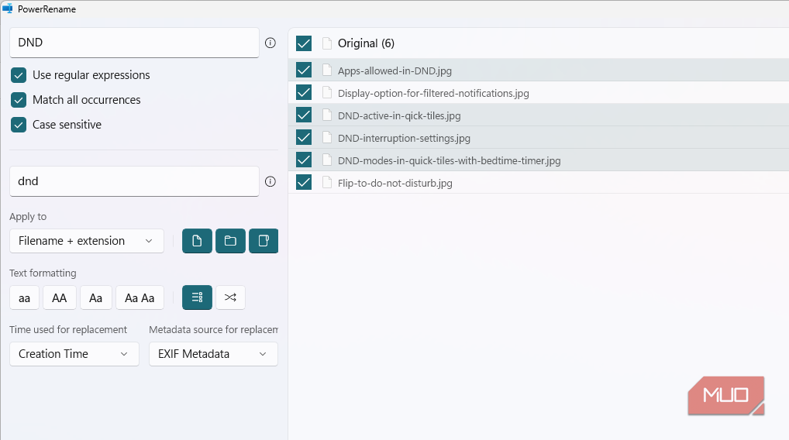Click the info icon beside the dnd replace field

click(270, 182)
